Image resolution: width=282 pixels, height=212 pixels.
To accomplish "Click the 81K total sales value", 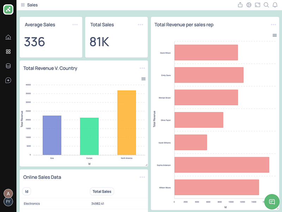I will [99, 42].
